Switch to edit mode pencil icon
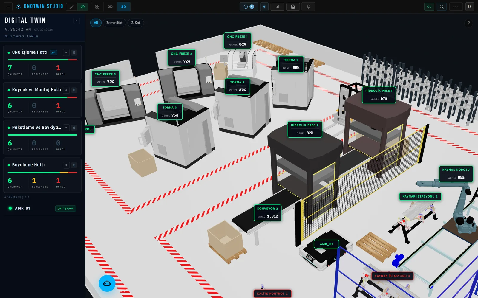This screenshot has height=298, width=478. [x=71, y=7]
